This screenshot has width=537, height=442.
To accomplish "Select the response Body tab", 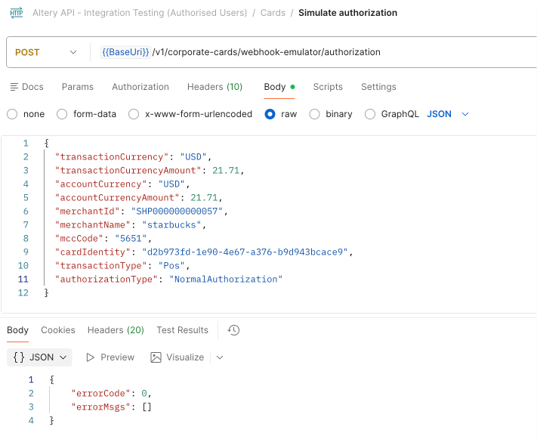I will 17,330.
